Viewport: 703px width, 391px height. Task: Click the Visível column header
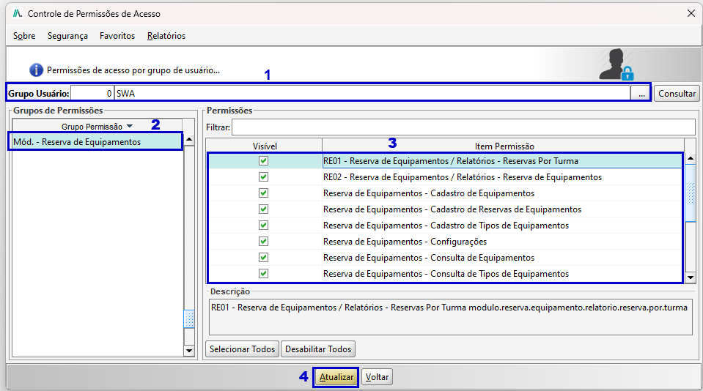(265, 146)
